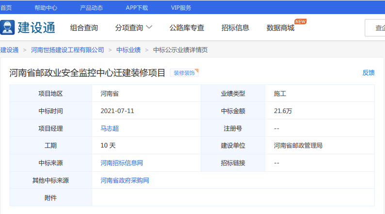The image size is (385, 214).
Task: Open 组合查询 navigation item
Action: pos(84,28)
